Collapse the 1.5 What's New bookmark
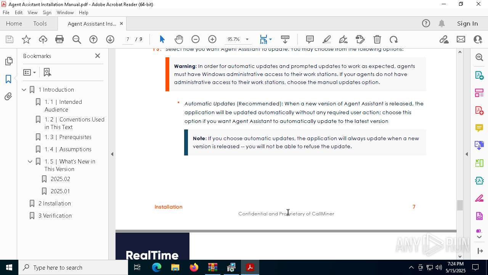 click(30, 162)
